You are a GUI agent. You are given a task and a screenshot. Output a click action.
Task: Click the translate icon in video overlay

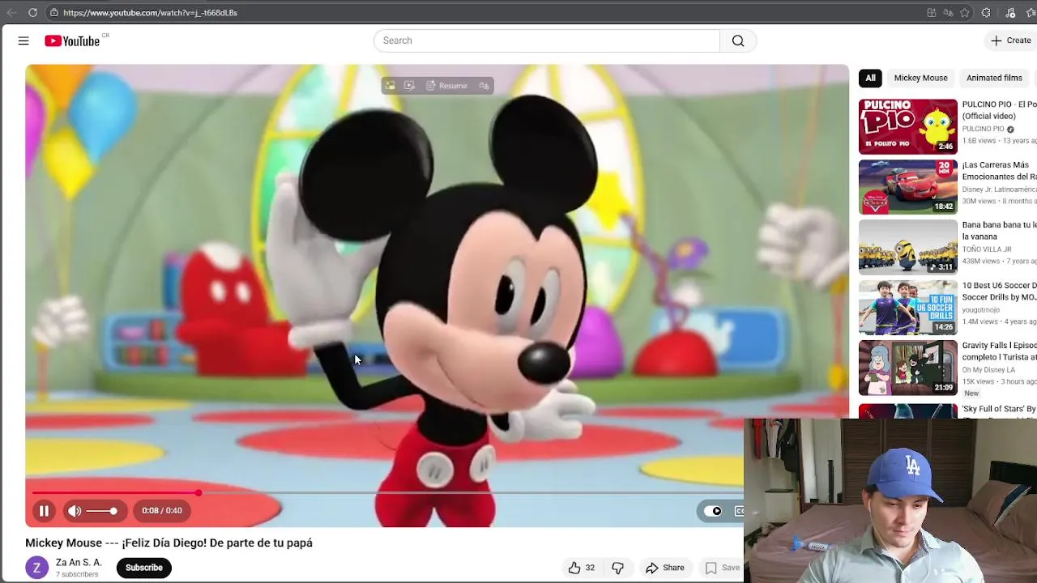(x=484, y=86)
